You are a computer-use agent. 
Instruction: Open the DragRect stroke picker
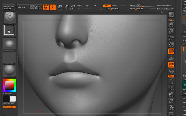9,31
